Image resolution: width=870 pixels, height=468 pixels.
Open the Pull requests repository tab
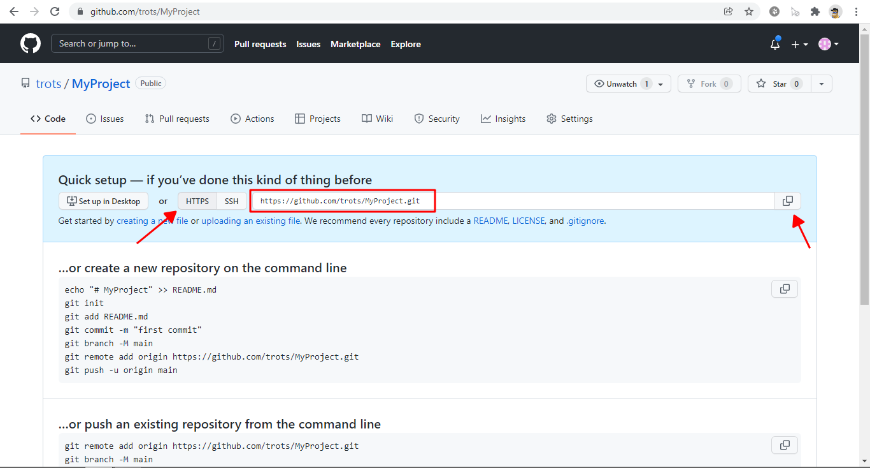click(x=177, y=119)
